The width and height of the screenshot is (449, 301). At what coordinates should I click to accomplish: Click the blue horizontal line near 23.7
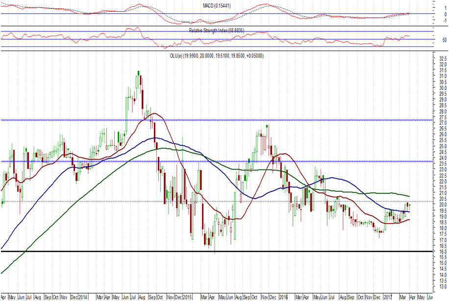click(217, 161)
